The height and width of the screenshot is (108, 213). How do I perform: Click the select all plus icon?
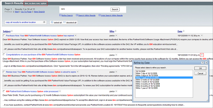pos(52,22)
